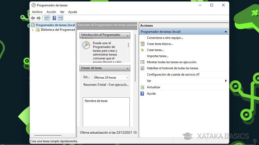Viewport: 259px width, 145px height.
Task: Open the Archivo menu
Action: (x=37, y=12)
